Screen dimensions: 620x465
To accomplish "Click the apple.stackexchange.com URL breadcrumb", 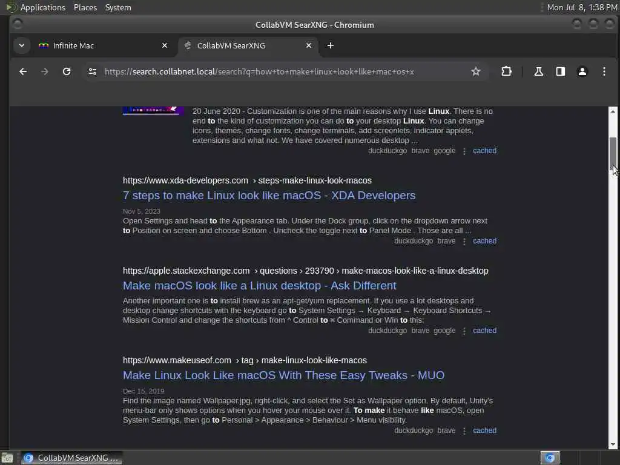I will click(x=305, y=271).
